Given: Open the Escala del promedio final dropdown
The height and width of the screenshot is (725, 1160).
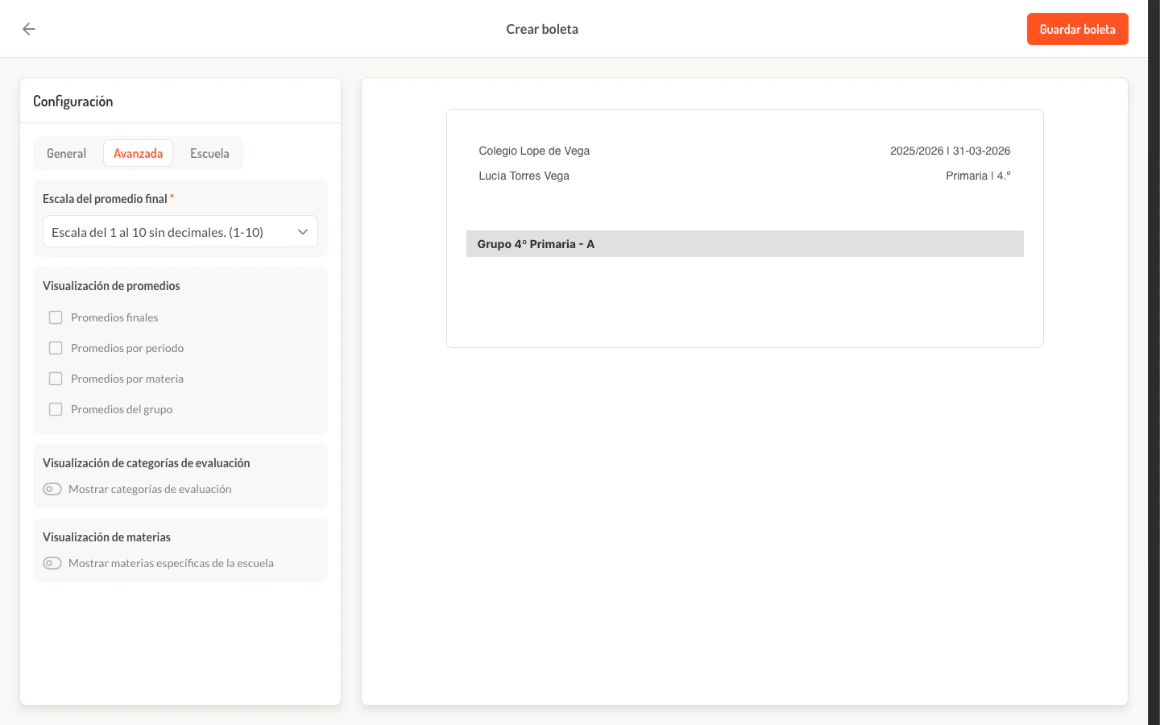Looking at the screenshot, I should pyautogui.click(x=180, y=232).
